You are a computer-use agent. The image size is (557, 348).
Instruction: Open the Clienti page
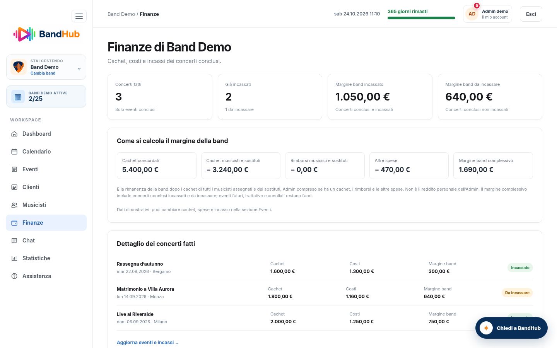[46, 187]
